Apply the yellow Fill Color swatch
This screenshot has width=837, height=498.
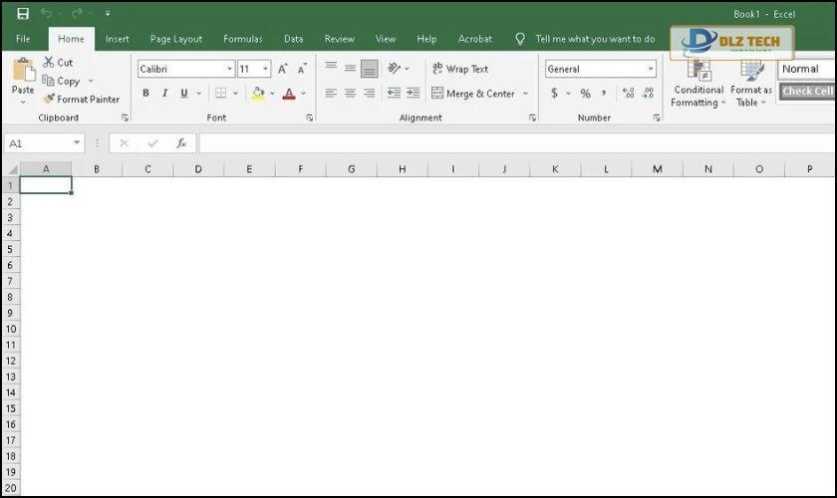coord(258,94)
